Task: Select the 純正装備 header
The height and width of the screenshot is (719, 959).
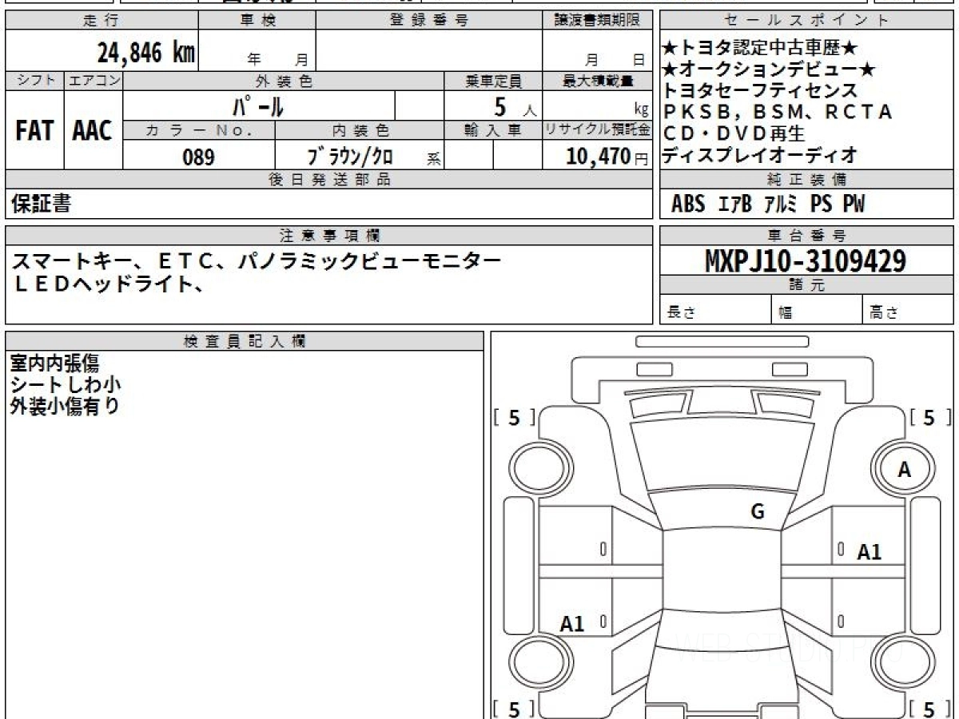Action: (x=807, y=180)
